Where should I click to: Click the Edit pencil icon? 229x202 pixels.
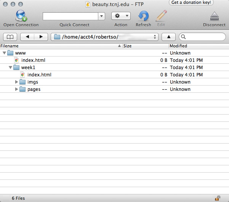[161, 16]
